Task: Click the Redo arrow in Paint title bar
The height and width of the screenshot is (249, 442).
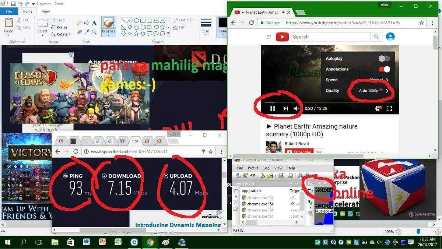Action: click(27, 4)
